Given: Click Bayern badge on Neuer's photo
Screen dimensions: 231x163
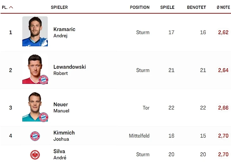Looking at the screenshot, I should coord(43,117).
